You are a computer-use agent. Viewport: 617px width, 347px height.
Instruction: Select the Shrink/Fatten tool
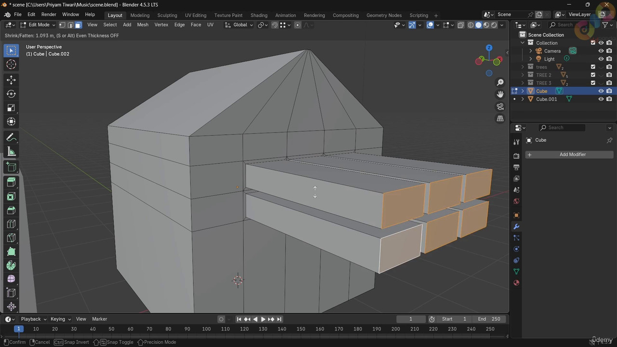(11, 307)
